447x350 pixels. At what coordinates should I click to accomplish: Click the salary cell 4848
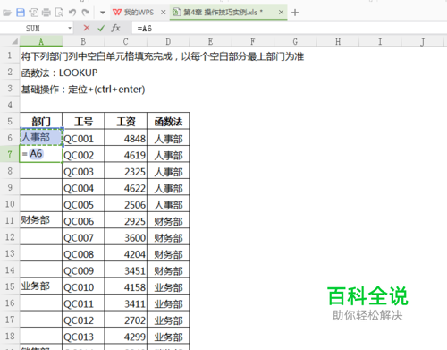point(126,138)
